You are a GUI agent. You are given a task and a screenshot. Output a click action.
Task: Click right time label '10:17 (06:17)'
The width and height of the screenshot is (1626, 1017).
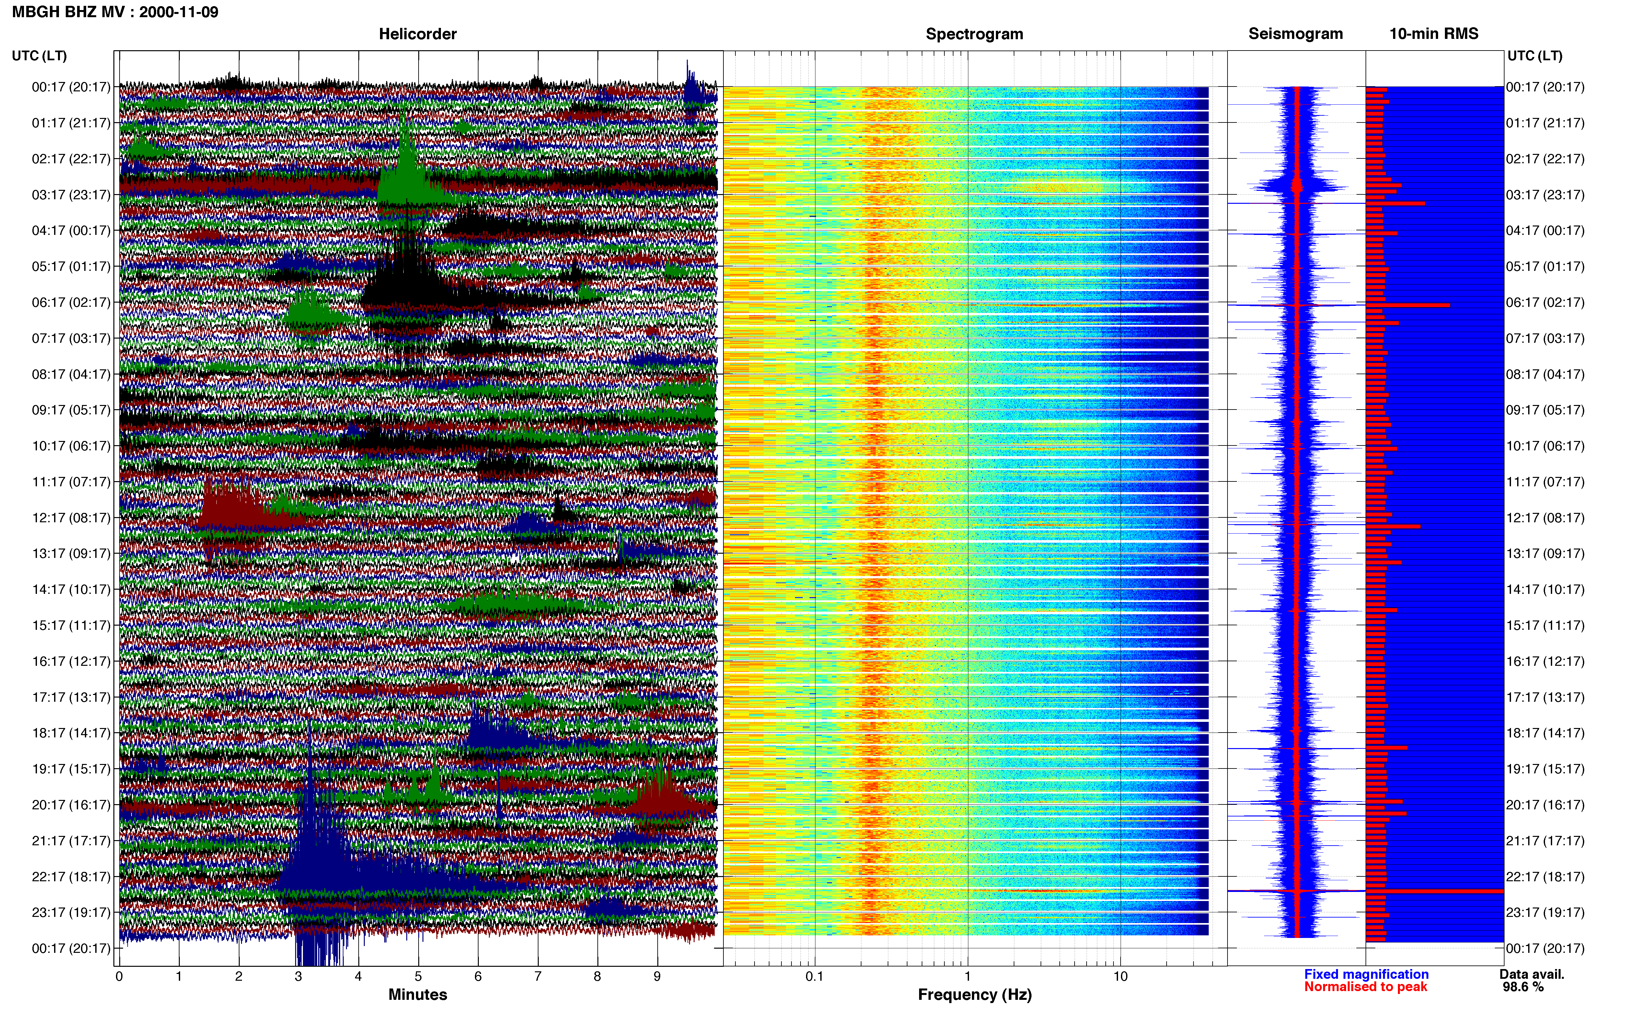[x=1545, y=446]
